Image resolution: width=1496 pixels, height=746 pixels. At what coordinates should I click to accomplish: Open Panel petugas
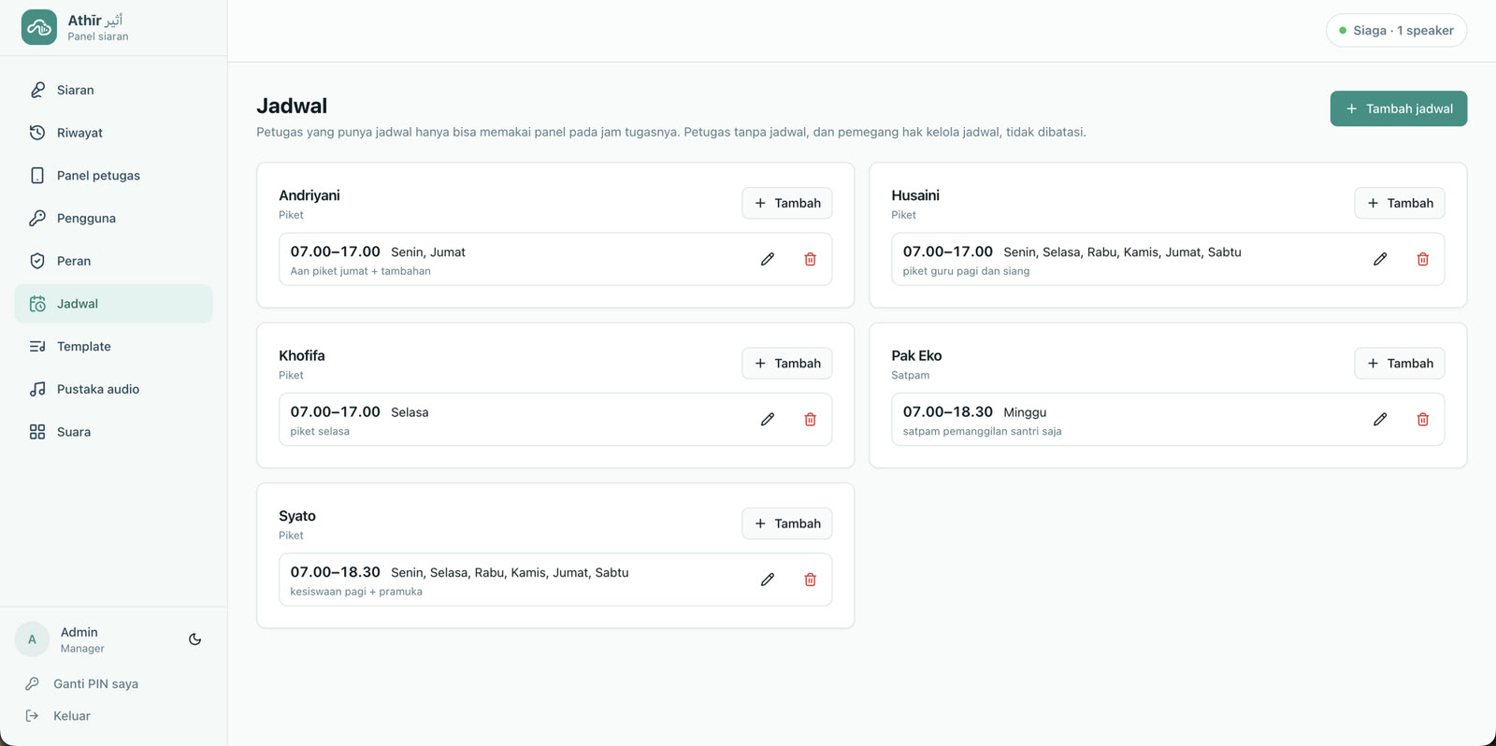pyautogui.click(x=113, y=176)
